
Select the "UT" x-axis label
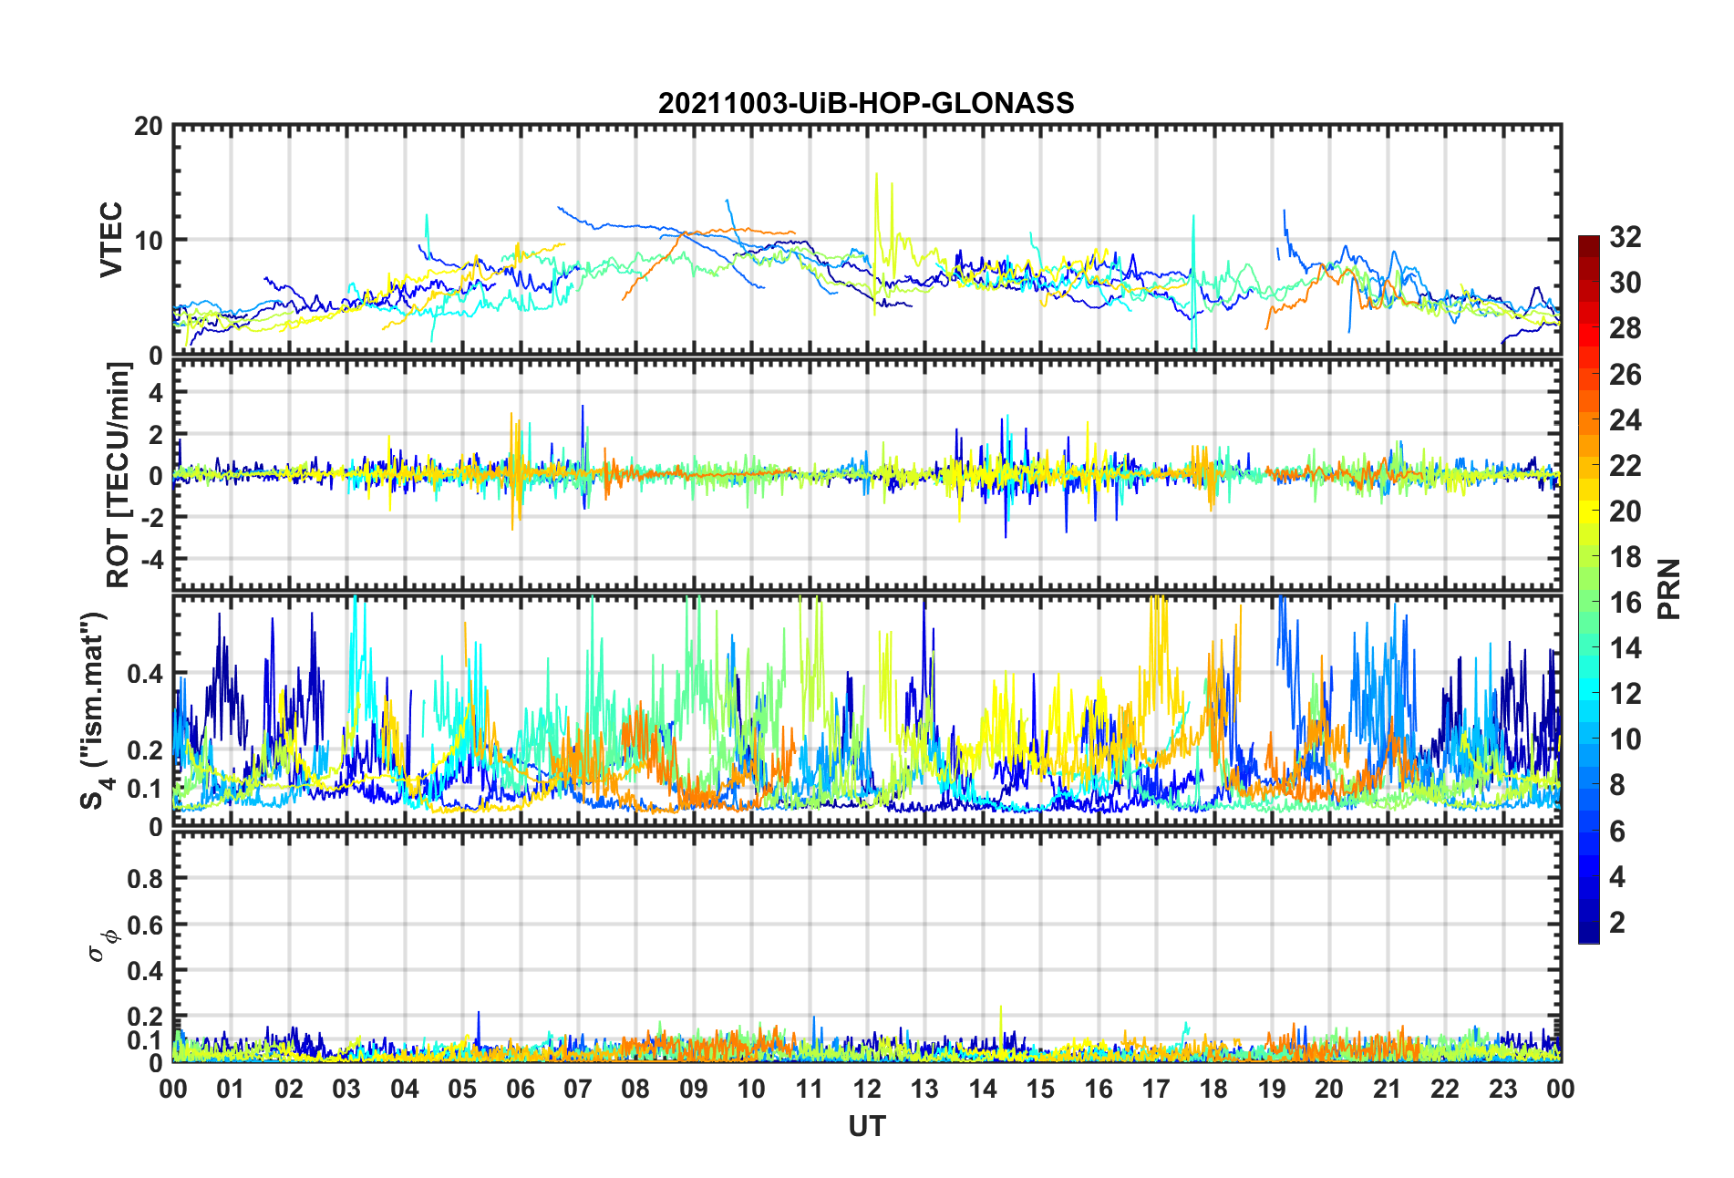(x=866, y=1127)
